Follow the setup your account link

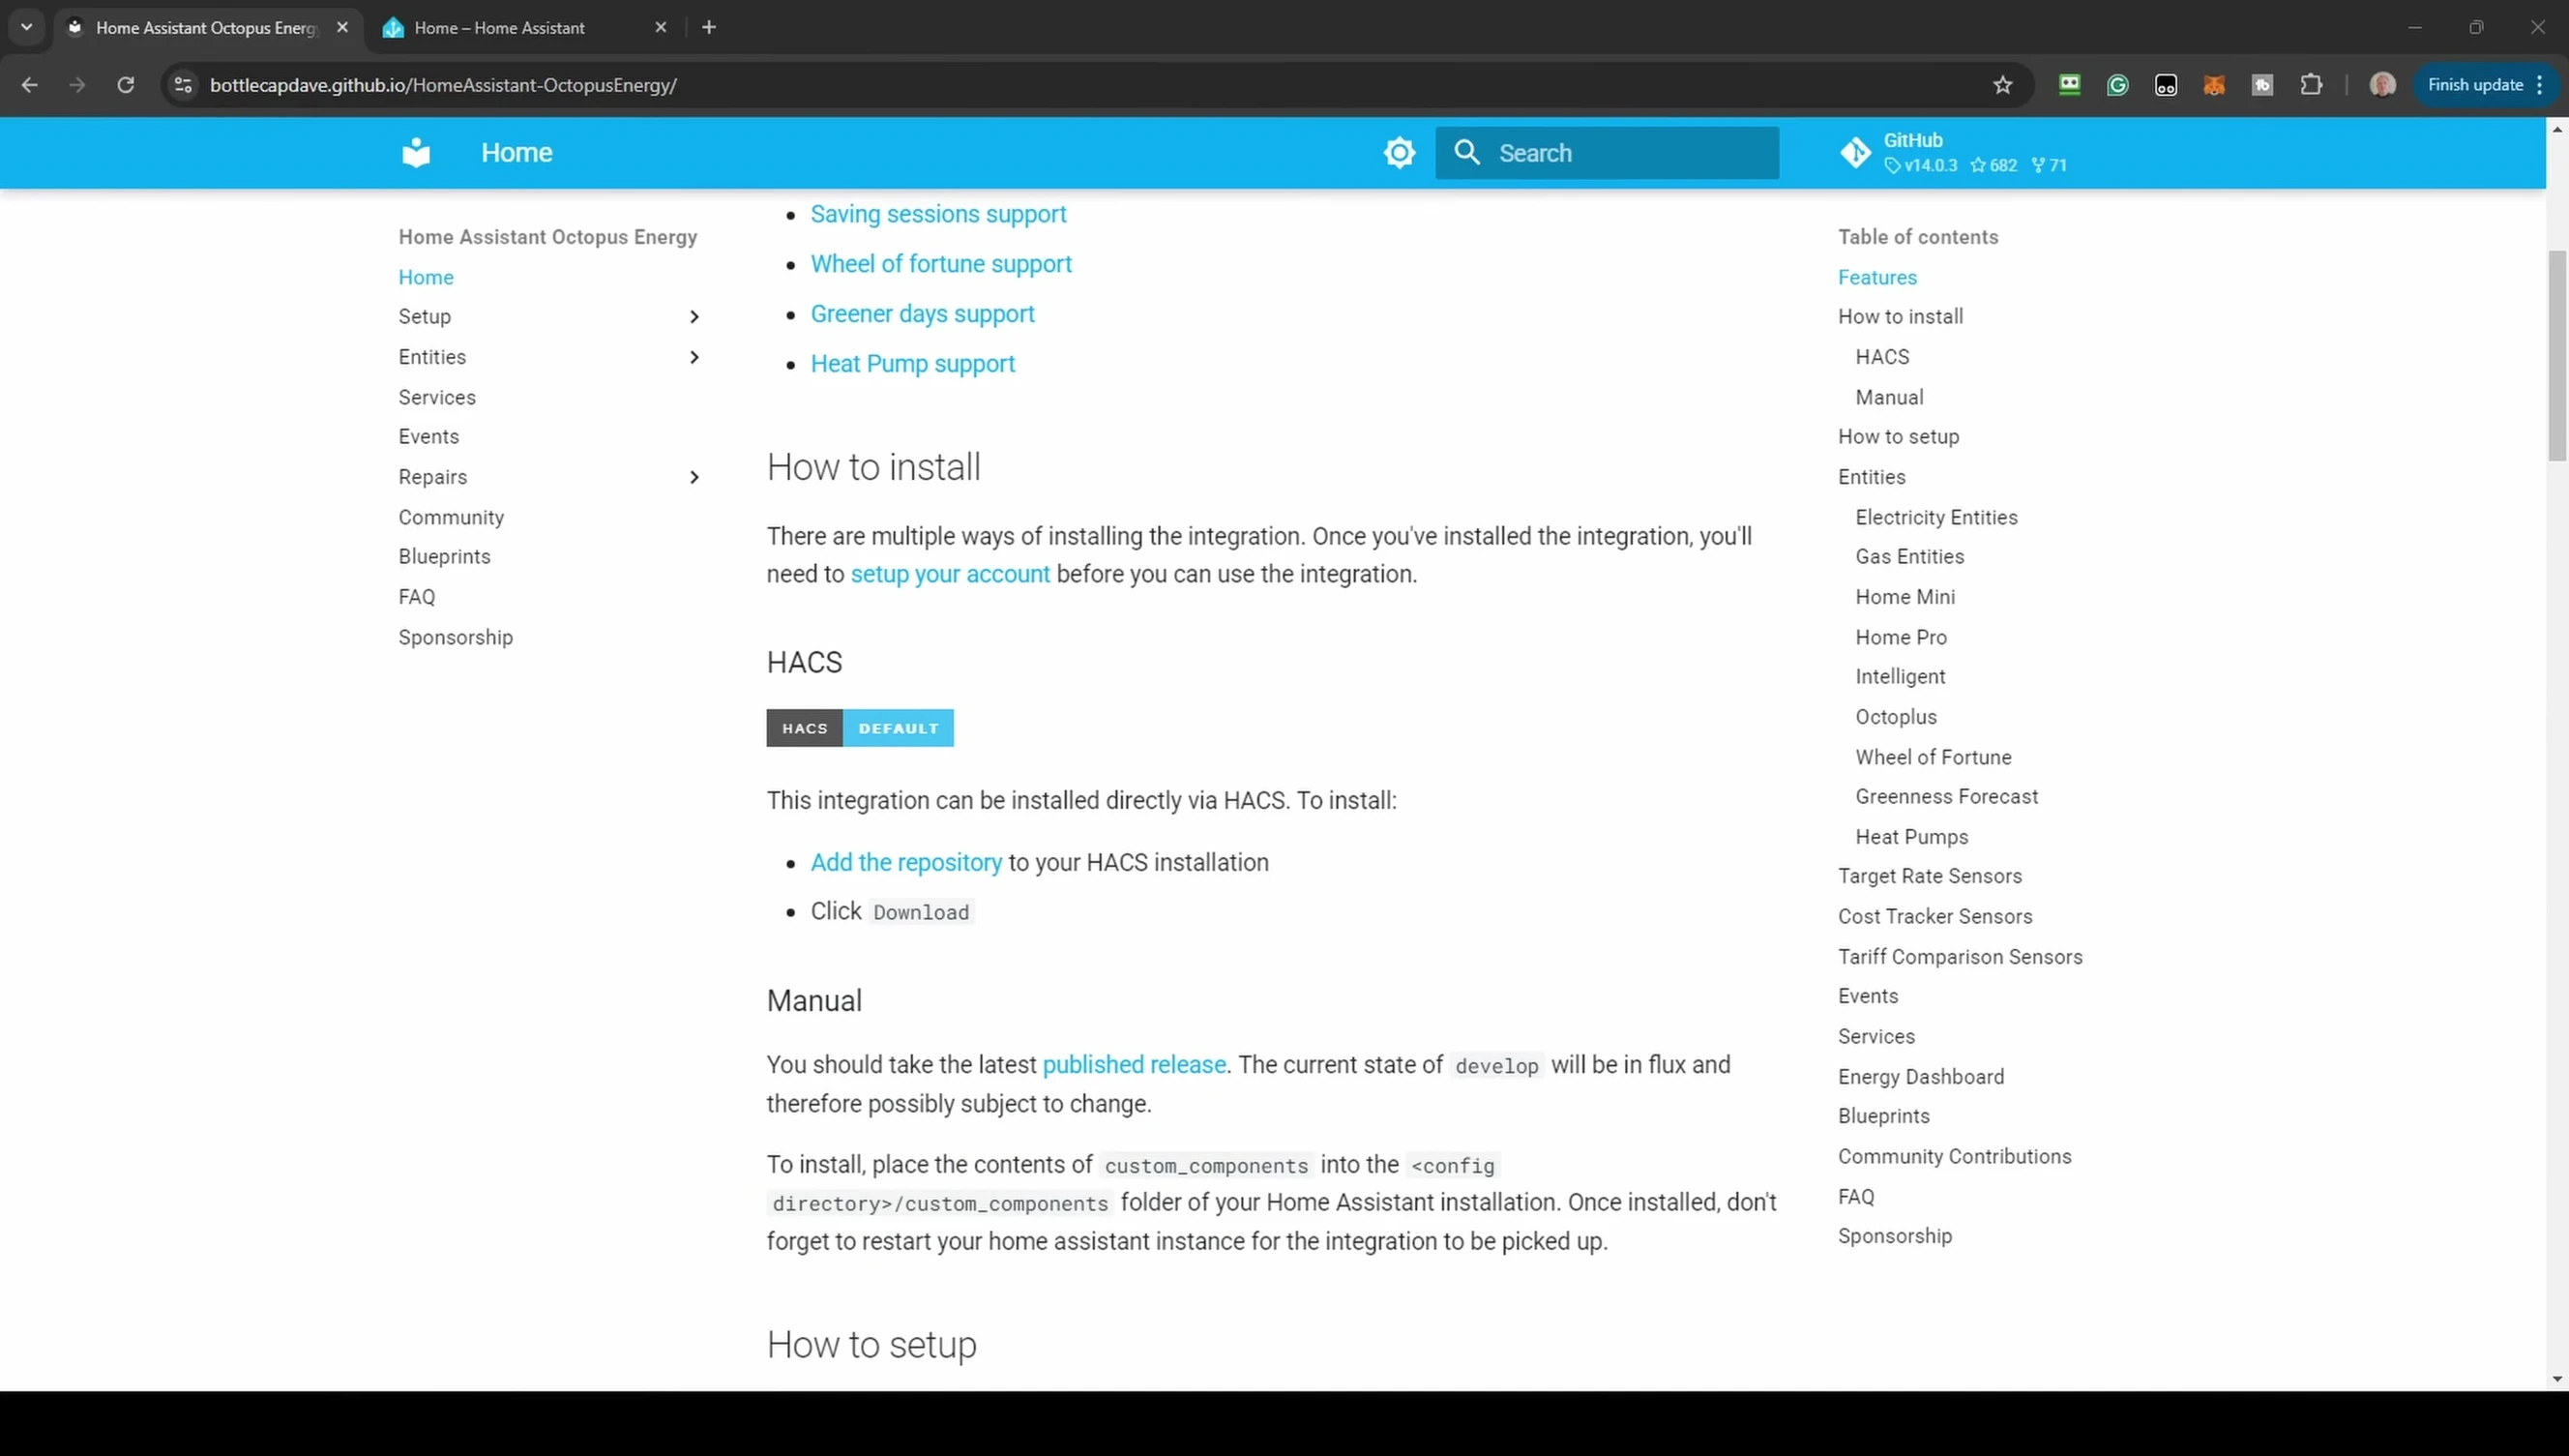click(x=950, y=574)
